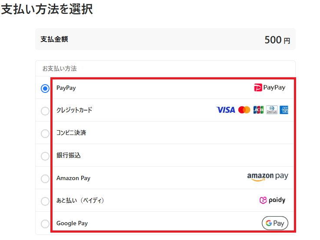Click the JCB card logo
Screen dimensions: 320x240
pyautogui.click(x=258, y=110)
